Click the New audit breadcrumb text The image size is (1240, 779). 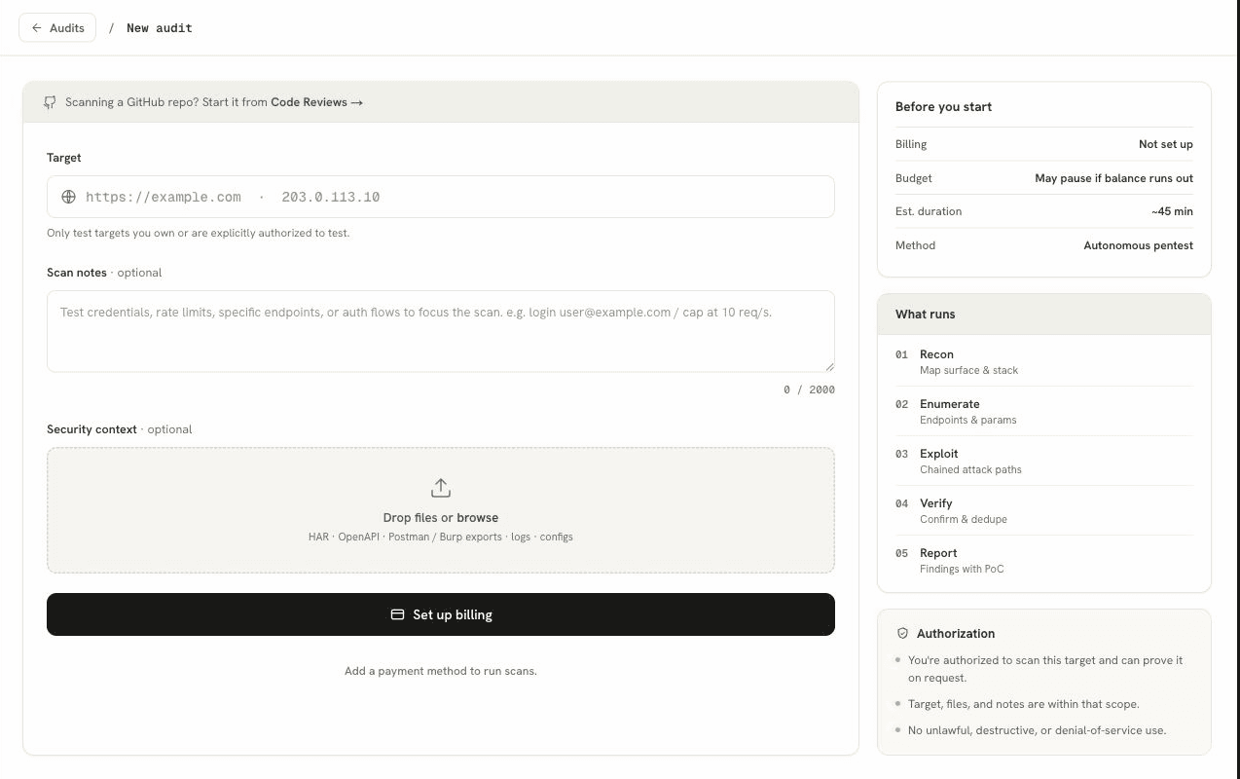[160, 28]
